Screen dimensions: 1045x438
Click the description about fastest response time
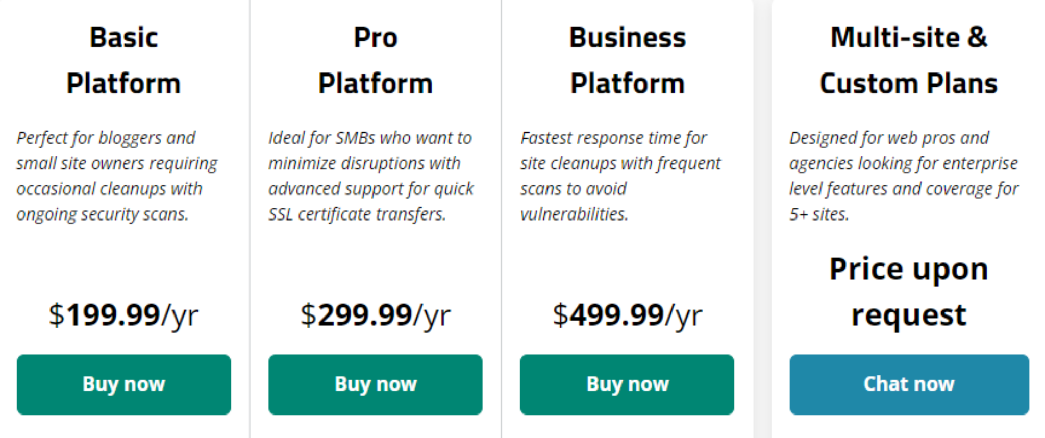click(620, 176)
